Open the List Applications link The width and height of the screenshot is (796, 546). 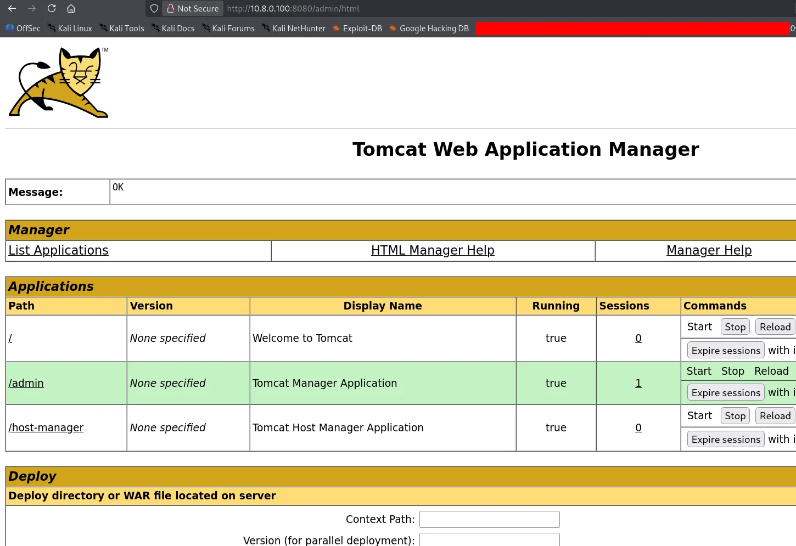(59, 250)
